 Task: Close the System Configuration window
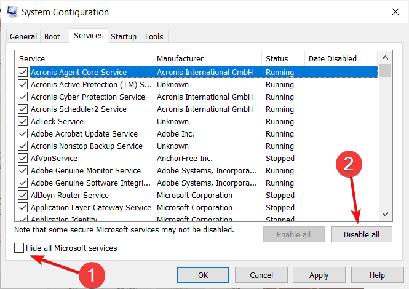pos(395,12)
